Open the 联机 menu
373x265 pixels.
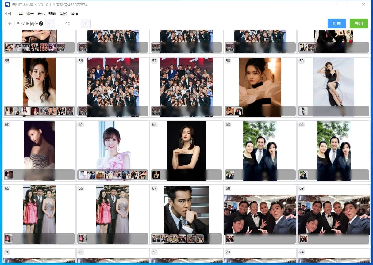tap(41, 14)
